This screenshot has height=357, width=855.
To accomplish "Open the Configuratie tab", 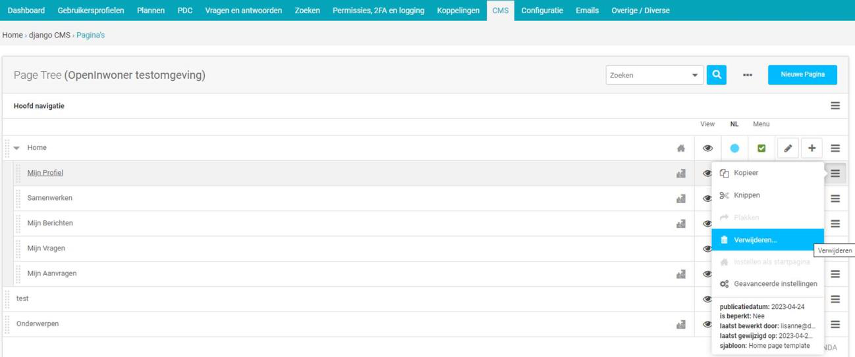I will tap(541, 11).
